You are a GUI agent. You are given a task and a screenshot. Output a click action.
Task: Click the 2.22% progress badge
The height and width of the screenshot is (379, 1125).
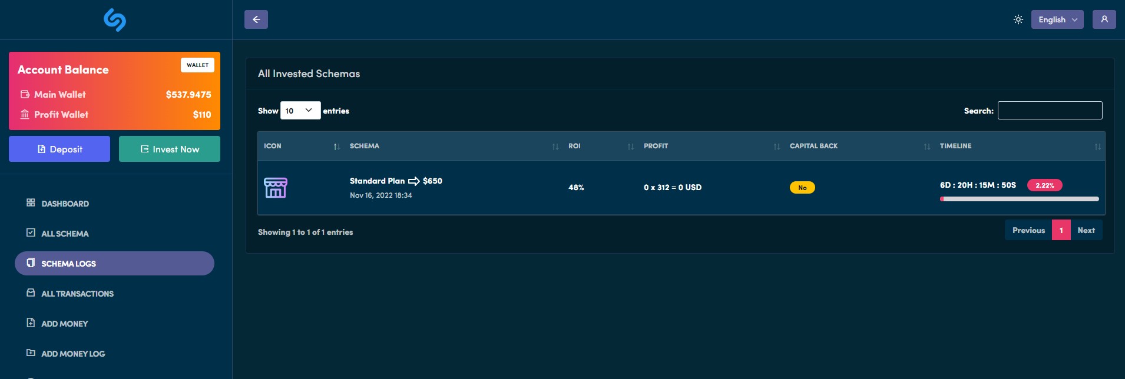[x=1045, y=185]
